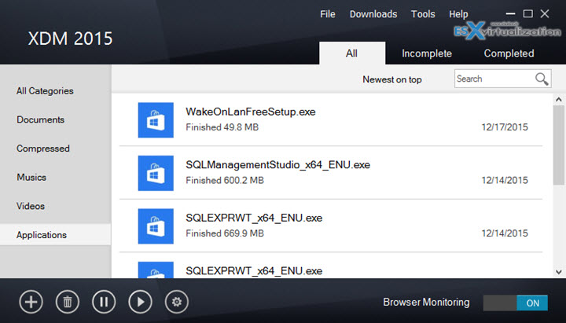Click the Finished 600.2 MB status text
The height and width of the screenshot is (323, 566).
pyautogui.click(x=225, y=180)
